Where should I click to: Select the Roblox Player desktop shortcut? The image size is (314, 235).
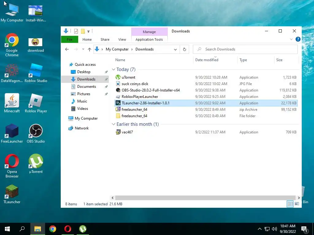[x=36, y=103]
